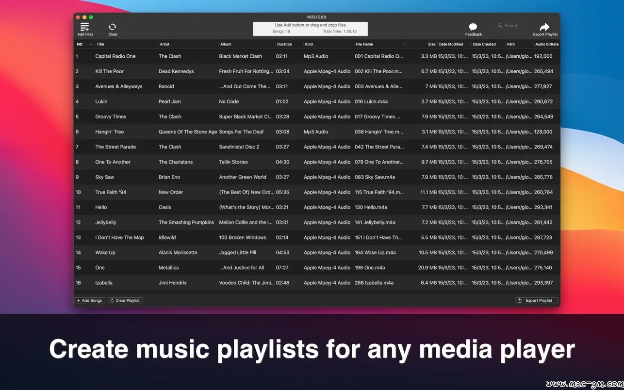Click the 'Total Time: 1:05:13' display
This screenshot has width=624, height=390.
340,32
